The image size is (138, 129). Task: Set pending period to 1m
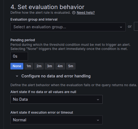click(29, 66)
